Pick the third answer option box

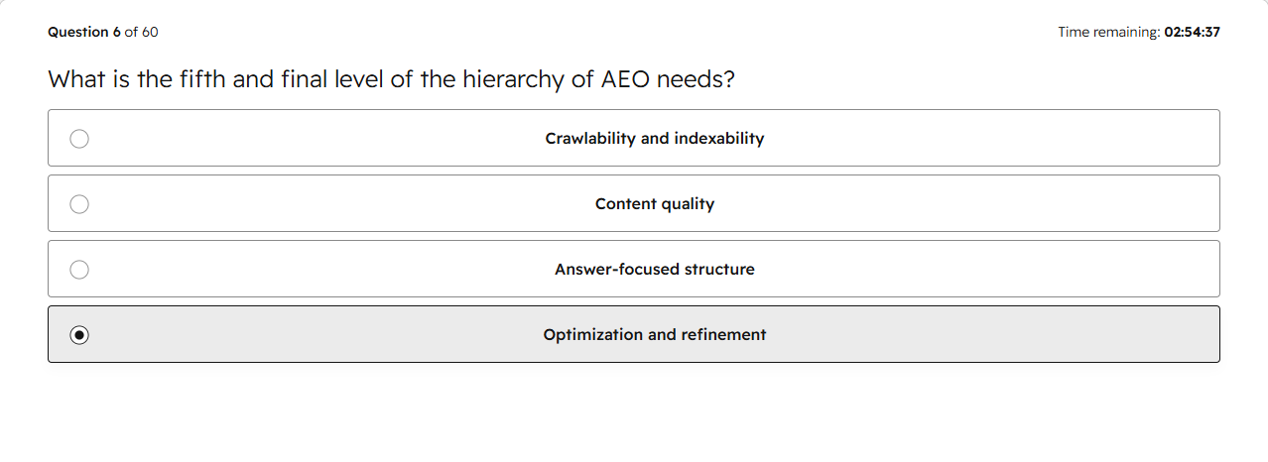pos(634,269)
